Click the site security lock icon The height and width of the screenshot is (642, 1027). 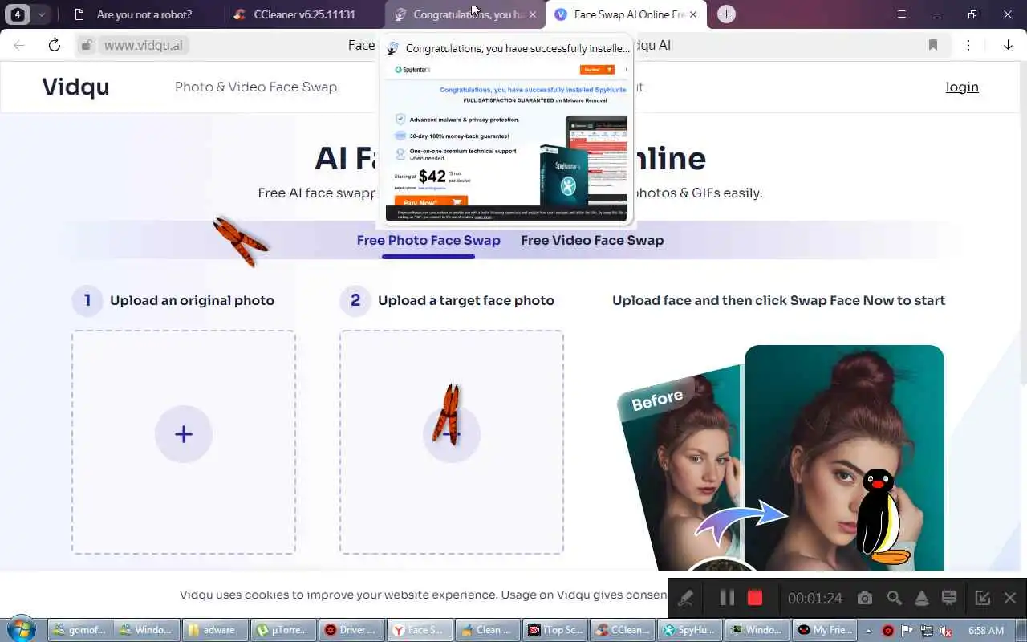[87, 45]
